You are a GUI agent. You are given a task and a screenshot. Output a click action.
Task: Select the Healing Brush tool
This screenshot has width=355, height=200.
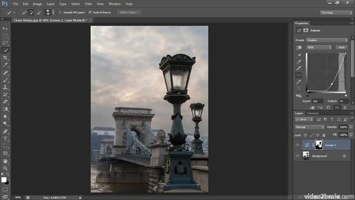pos(5,73)
